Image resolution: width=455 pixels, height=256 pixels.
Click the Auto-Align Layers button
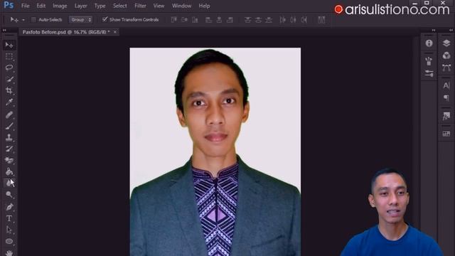point(321,20)
